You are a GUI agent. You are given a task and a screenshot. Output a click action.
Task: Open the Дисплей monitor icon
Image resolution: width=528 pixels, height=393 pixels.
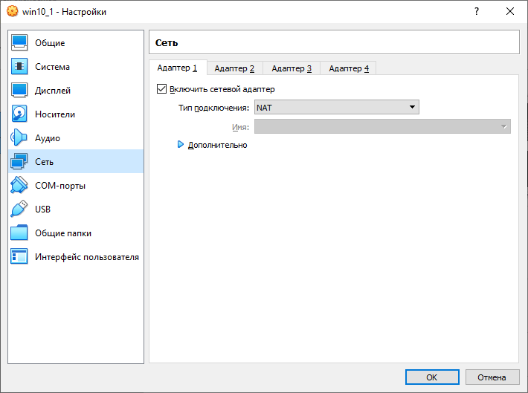click(x=19, y=90)
